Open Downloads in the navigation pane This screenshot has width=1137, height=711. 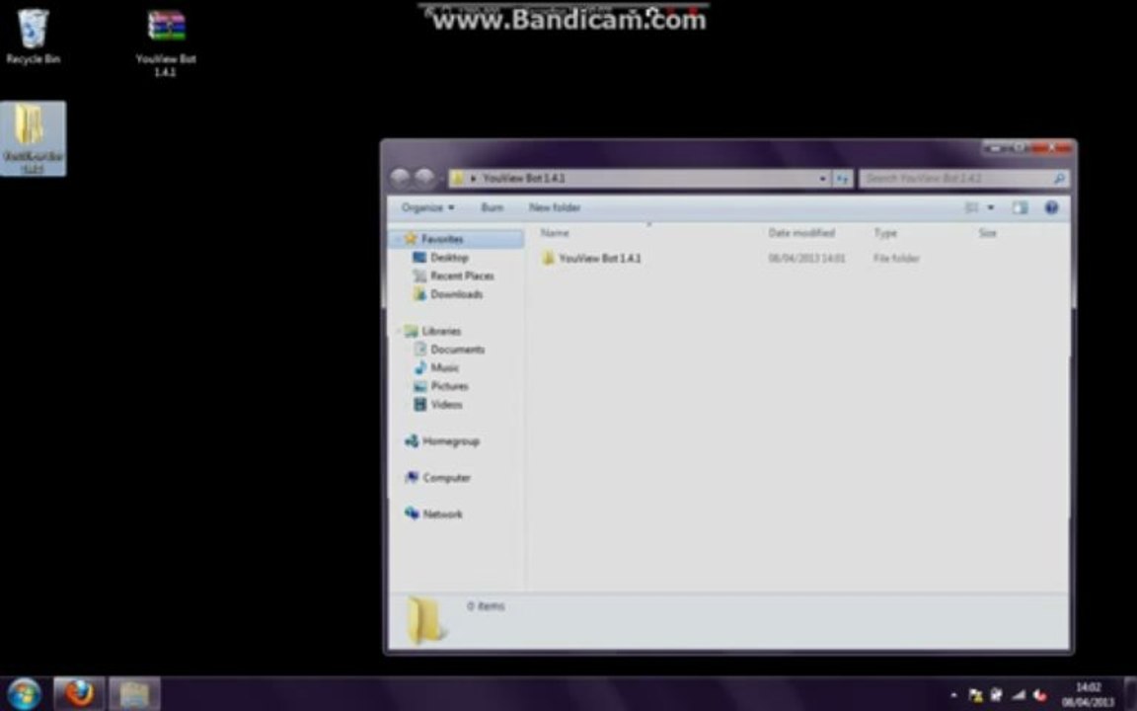pyautogui.click(x=456, y=294)
